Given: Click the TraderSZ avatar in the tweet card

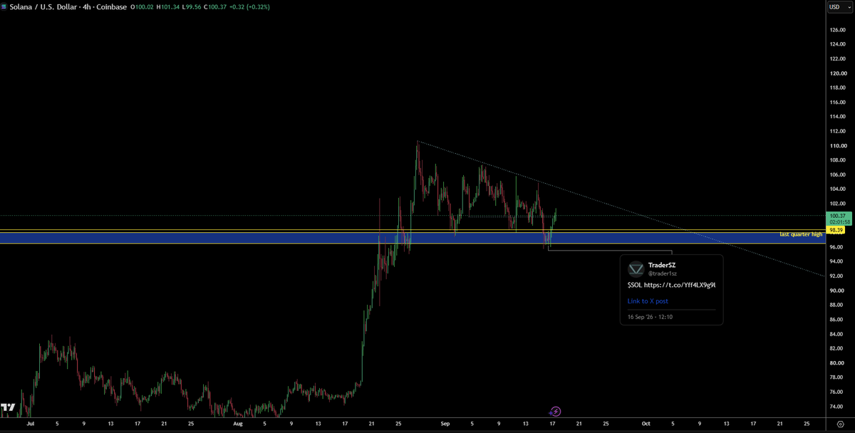Looking at the screenshot, I should point(636,270).
